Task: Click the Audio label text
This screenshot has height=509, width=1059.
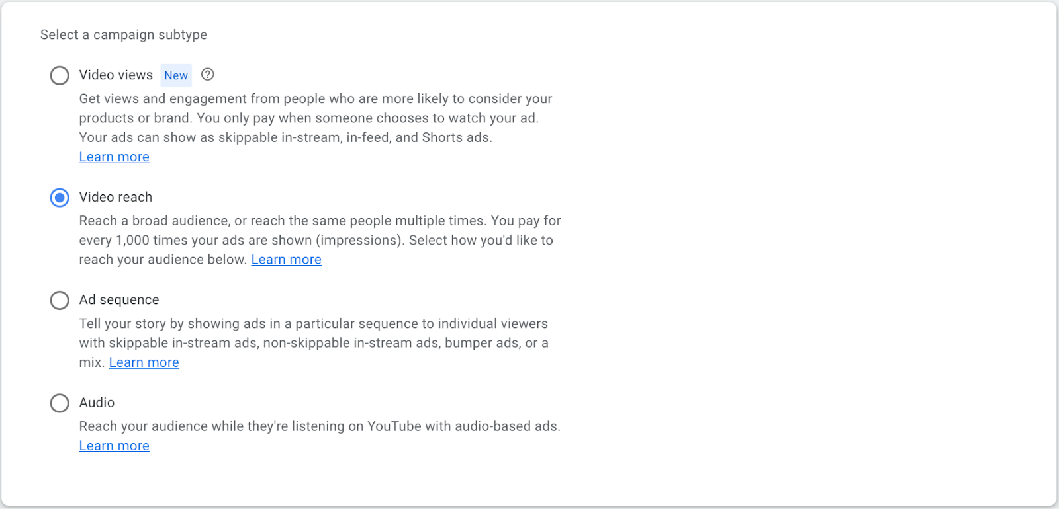Action: tap(97, 402)
